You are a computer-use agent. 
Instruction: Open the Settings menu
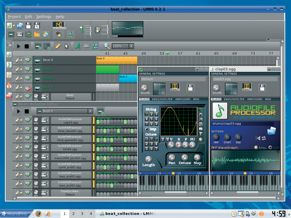43,17
